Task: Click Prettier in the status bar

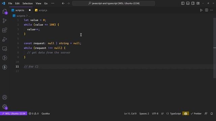Action: click(196, 114)
